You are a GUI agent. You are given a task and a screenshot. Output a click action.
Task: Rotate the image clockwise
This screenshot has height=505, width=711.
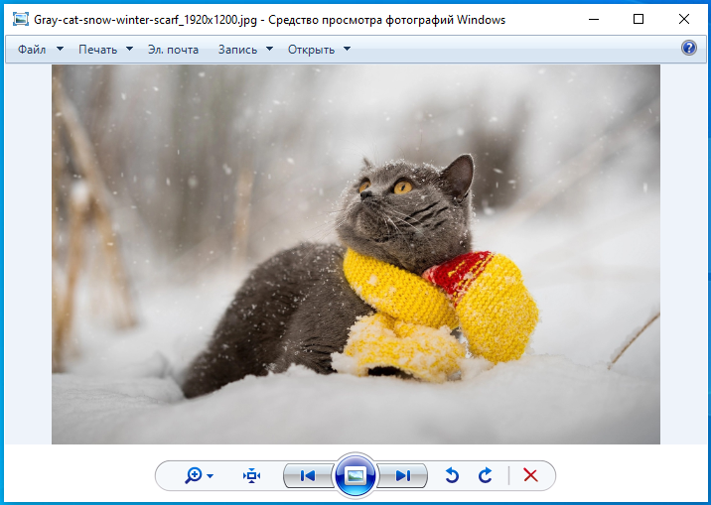[486, 476]
